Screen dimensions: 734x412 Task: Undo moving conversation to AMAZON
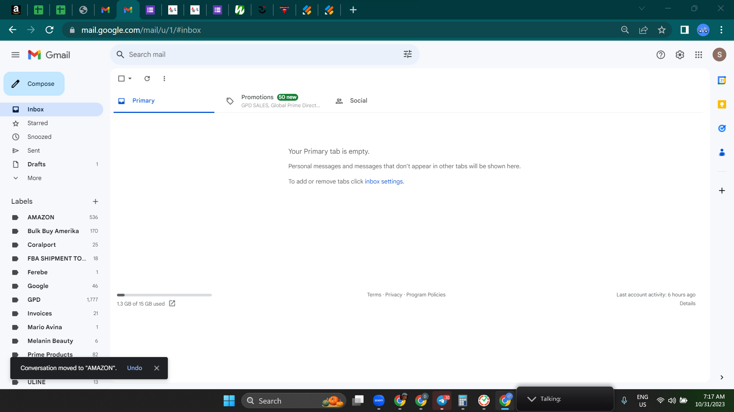pos(135,368)
